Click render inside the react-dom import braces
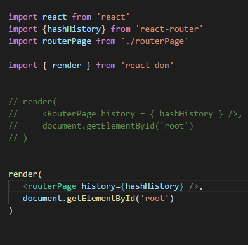The image size is (248, 245). coord(67,66)
